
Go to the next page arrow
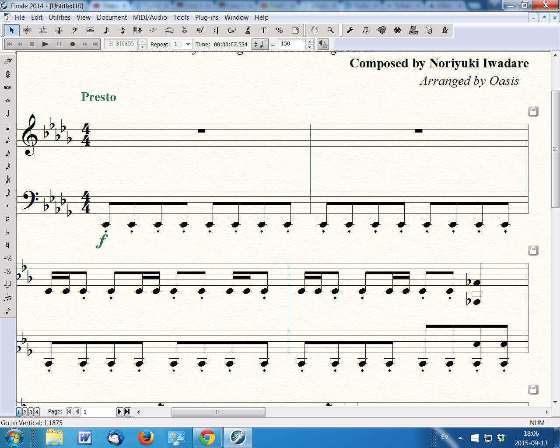tap(119, 412)
